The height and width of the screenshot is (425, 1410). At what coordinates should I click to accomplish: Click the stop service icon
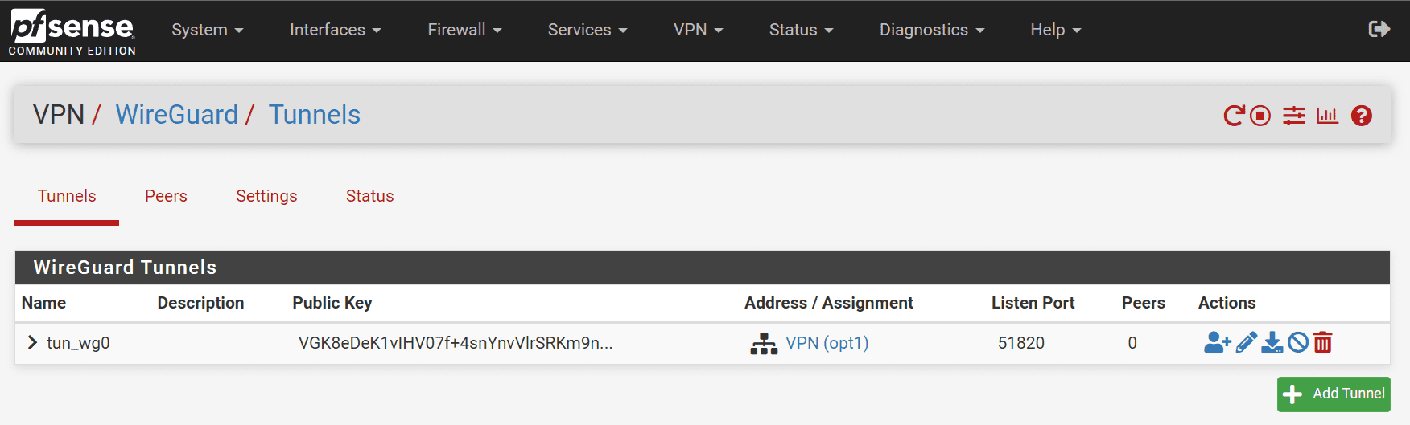pyautogui.click(x=1260, y=116)
